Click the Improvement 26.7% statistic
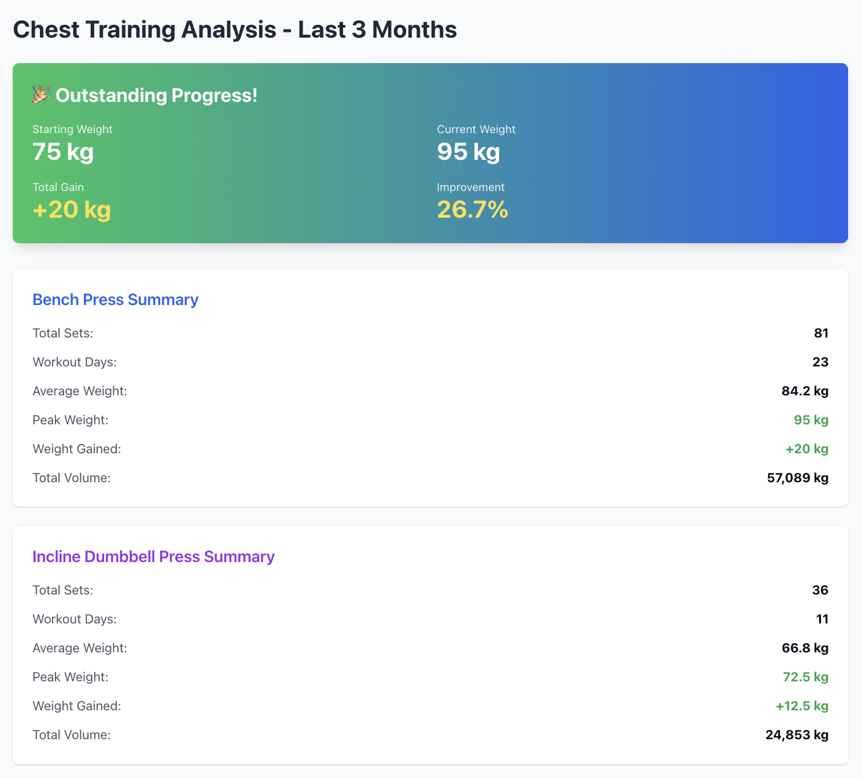Screen dimensions: 862x778 [472, 210]
